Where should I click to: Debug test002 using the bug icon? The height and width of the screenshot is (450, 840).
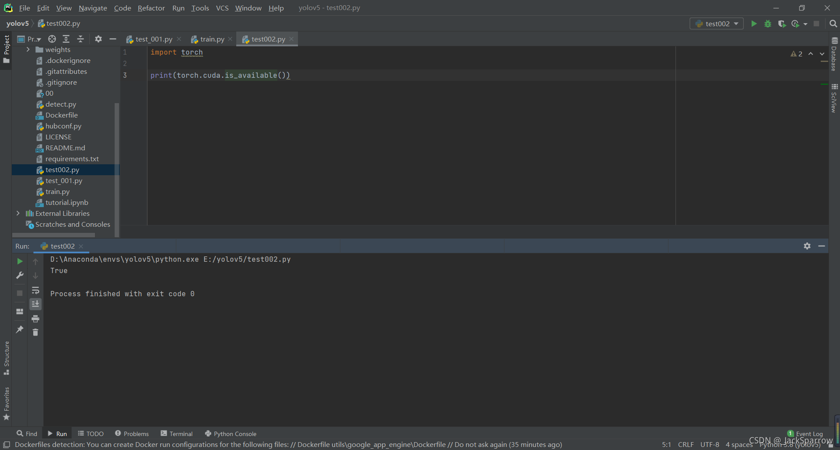point(768,24)
